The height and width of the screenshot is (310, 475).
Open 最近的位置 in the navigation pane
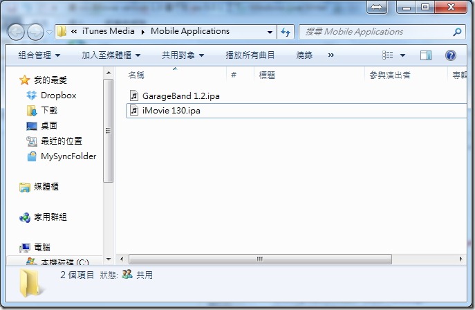62,141
